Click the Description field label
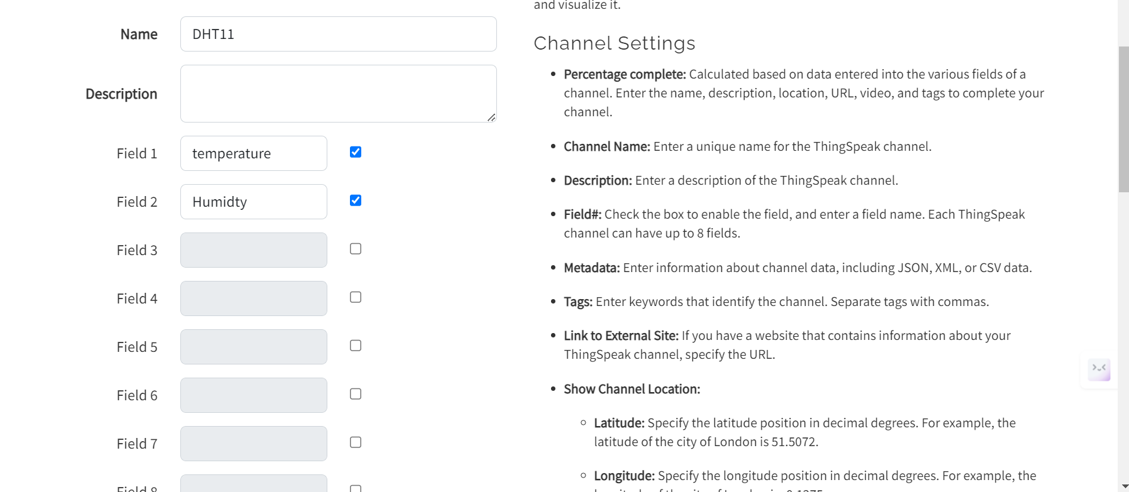 click(121, 94)
